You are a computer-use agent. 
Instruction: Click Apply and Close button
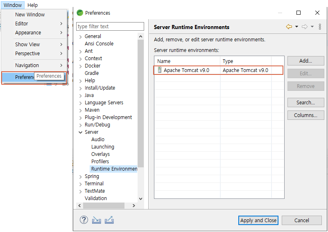point(258,220)
